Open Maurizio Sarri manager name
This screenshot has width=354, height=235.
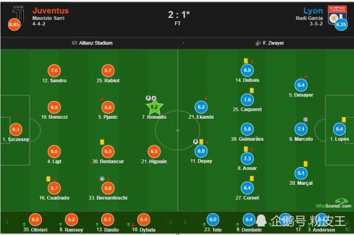coord(48,18)
